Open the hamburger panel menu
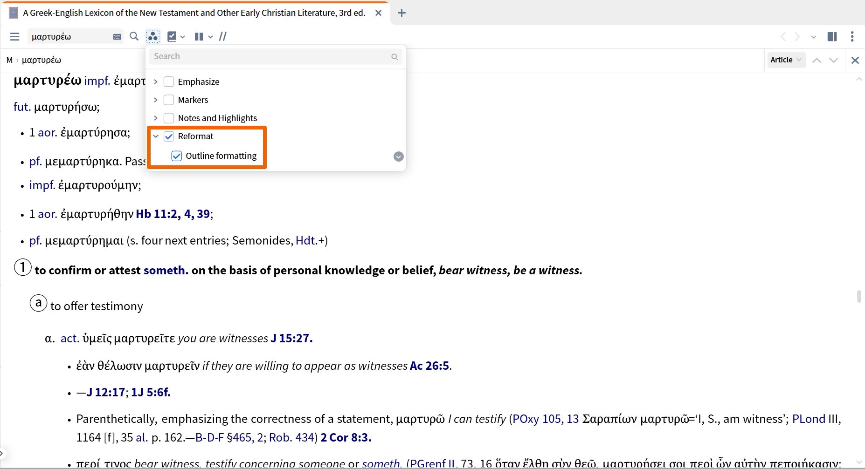865x469 pixels. point(14,36)
